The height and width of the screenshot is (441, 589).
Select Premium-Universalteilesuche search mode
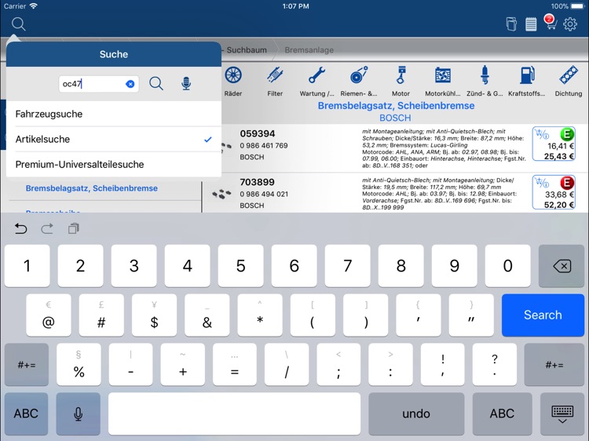(114, 164)
